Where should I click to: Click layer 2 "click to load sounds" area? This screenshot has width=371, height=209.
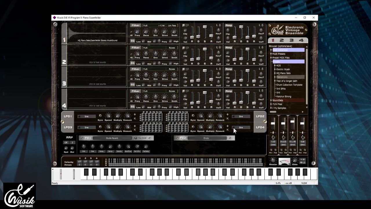tap(97, 62)
